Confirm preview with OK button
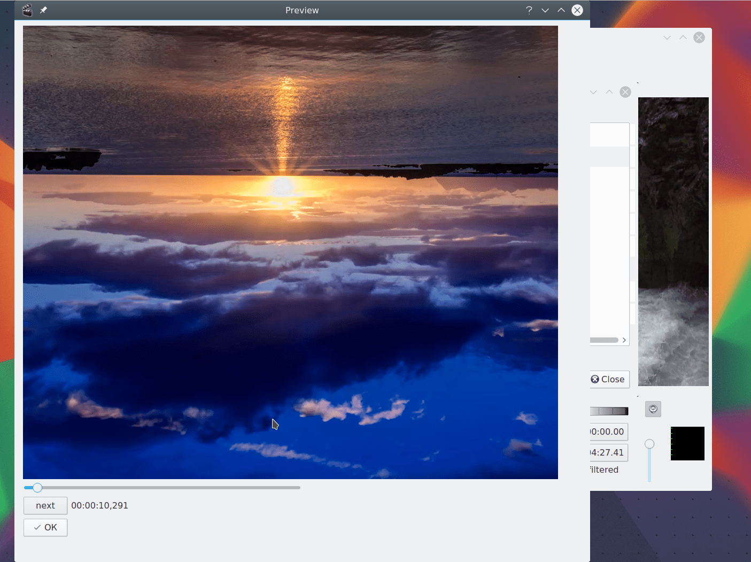The height and width of the screenshot is (562, 751). click(x=45, y=527)
